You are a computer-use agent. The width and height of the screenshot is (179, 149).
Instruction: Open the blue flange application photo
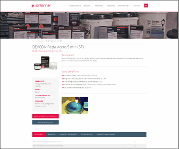point(75,105)
